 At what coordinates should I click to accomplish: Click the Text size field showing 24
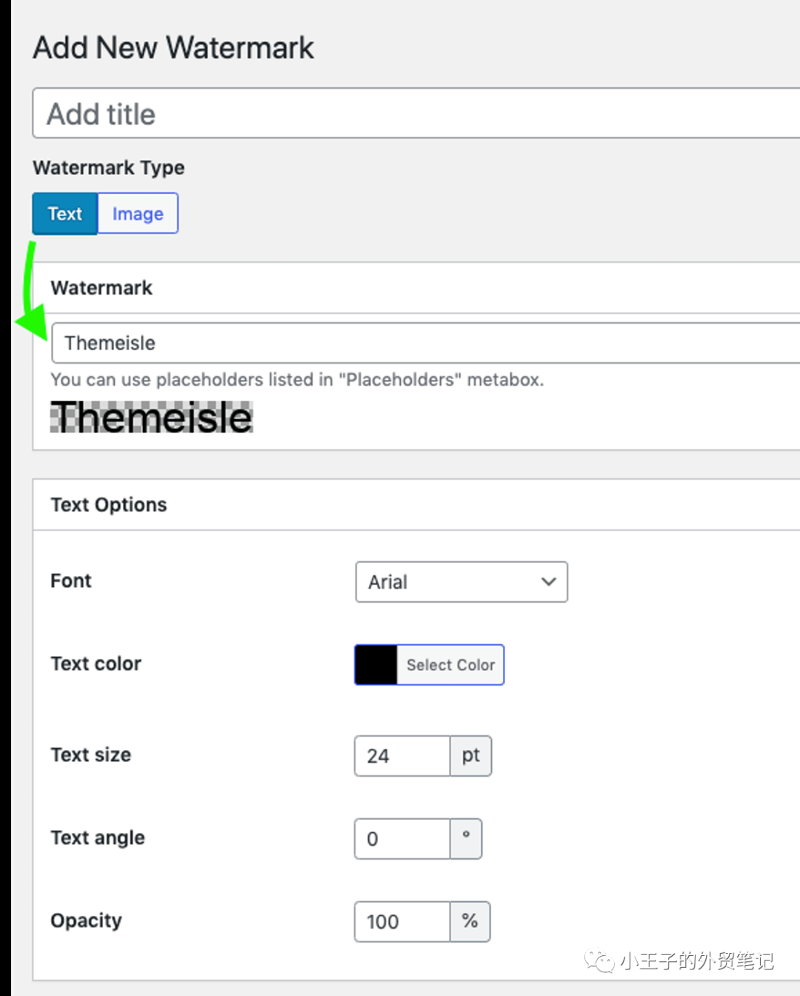coord(402,756)
